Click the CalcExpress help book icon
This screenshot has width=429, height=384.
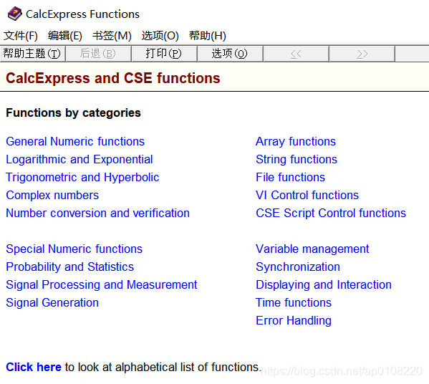[x=15, y=14]
